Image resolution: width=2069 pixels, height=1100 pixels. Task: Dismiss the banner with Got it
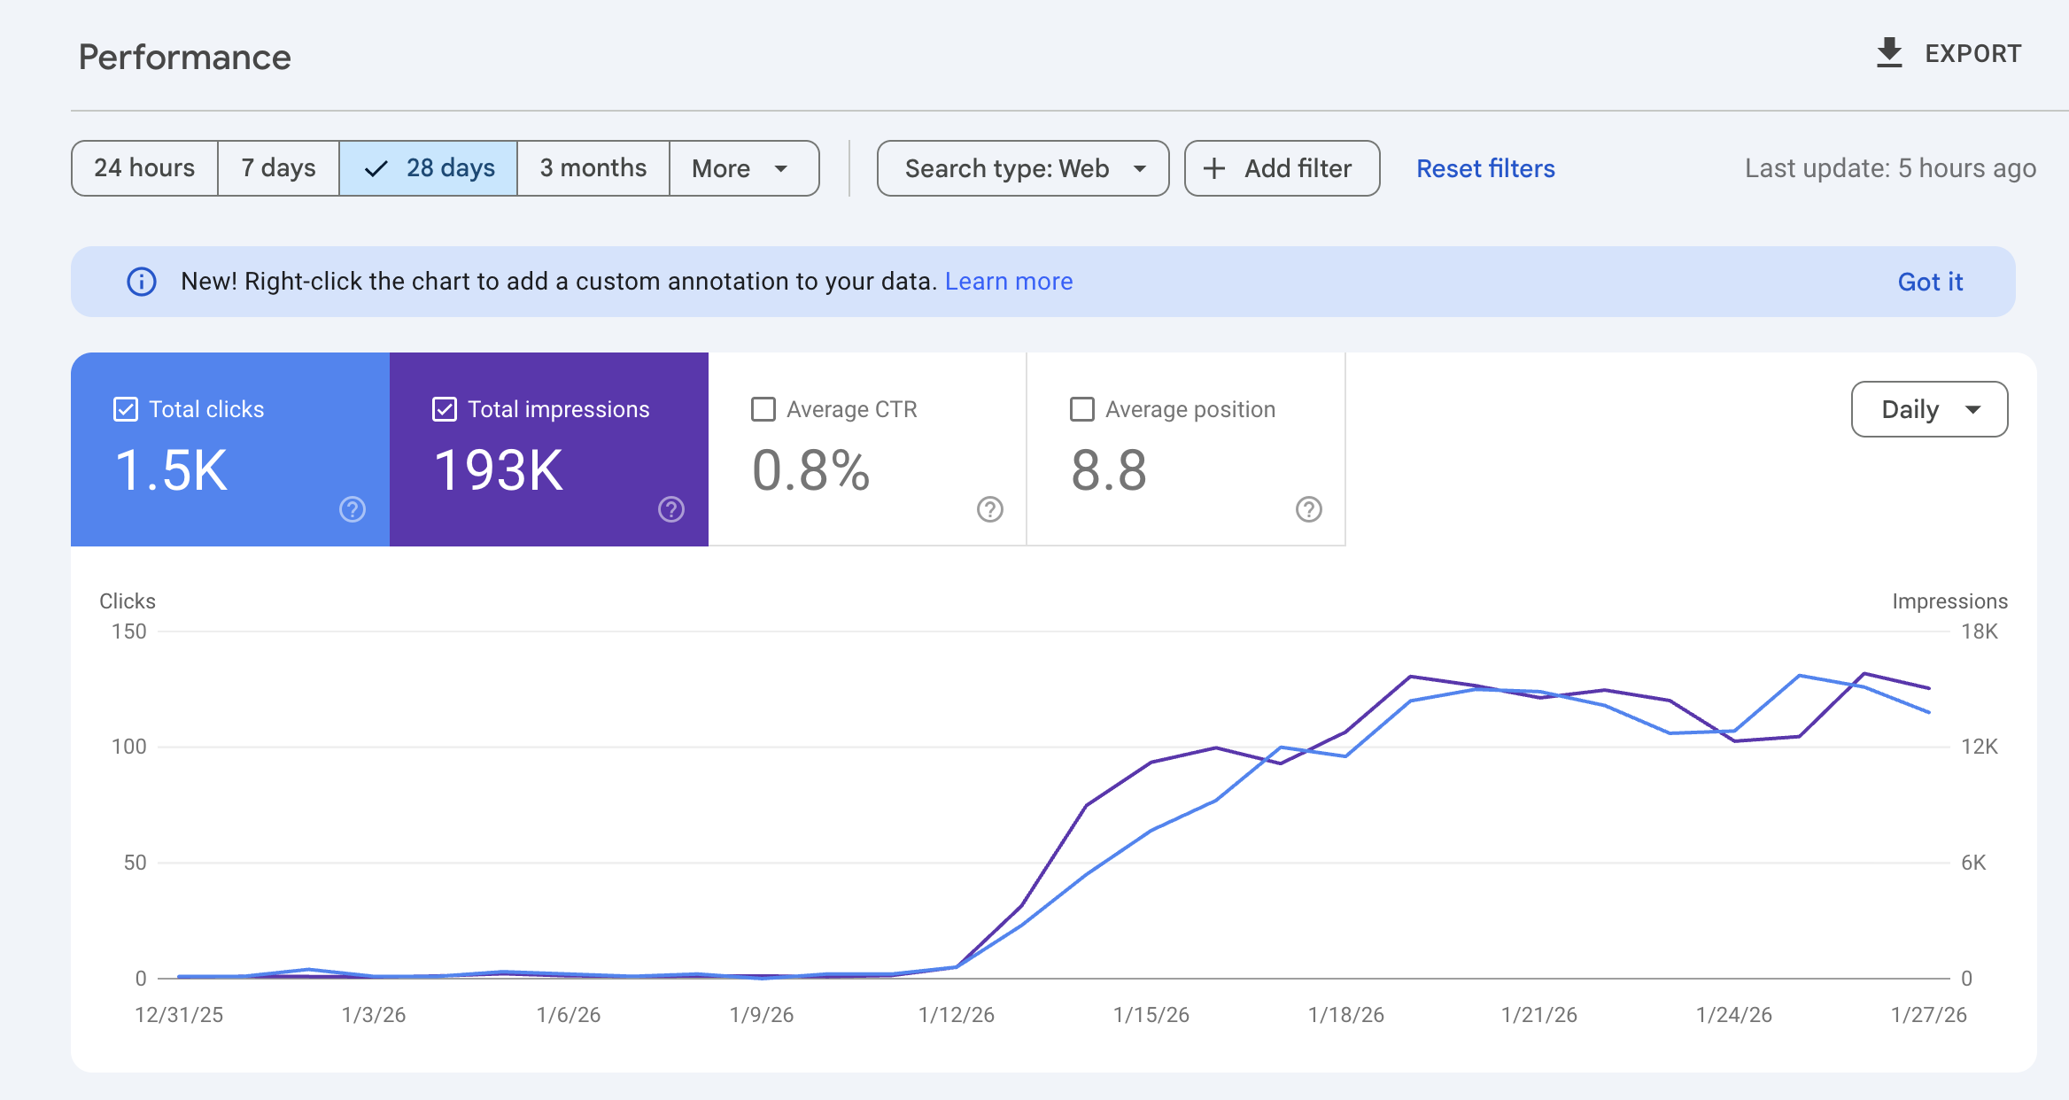click(1929, 281)
